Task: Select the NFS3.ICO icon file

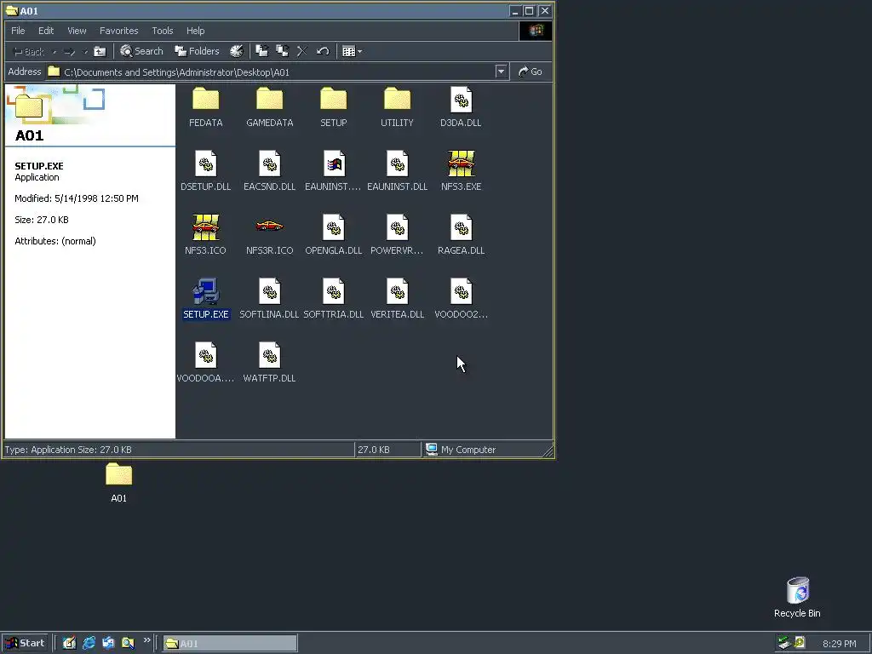Action: coord(206,235)
